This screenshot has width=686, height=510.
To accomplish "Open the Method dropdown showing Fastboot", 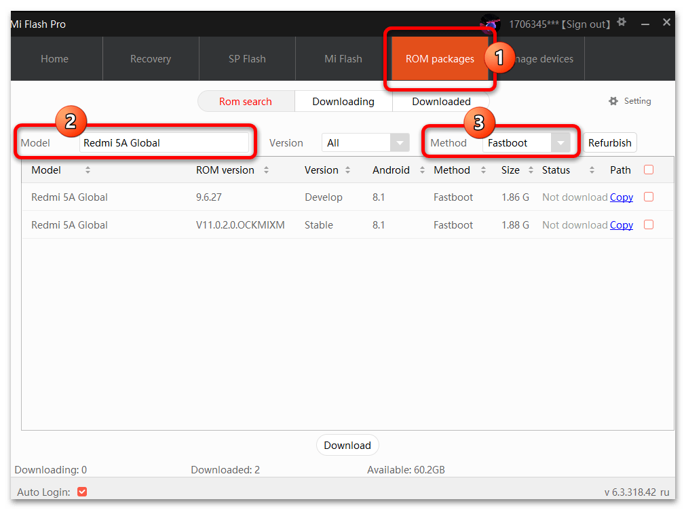I will 560,143.
